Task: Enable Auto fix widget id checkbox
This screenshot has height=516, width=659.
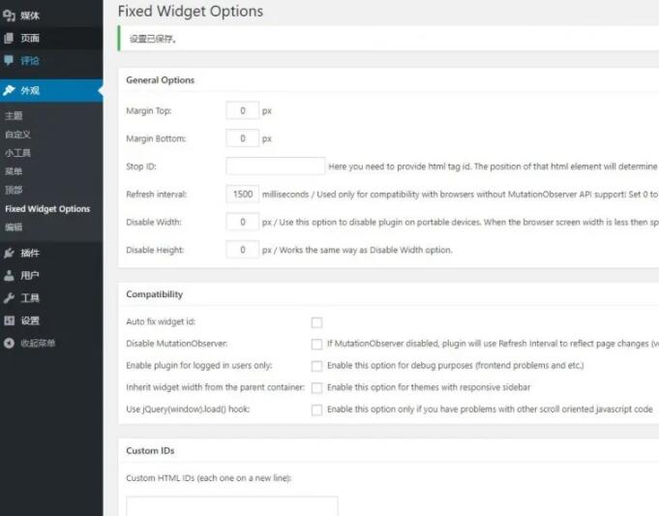Action: point(316,322)
